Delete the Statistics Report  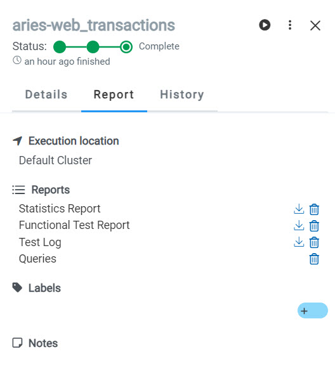[314, 209]
